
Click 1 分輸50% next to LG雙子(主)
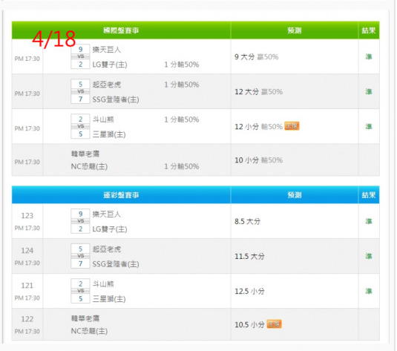182,65
